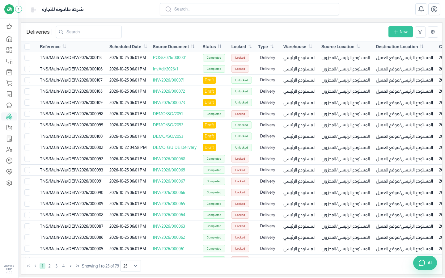Select checkbox for delivery DEIV/2026/000098
This screenshot has width=445, height=278.
pos(28,114)
